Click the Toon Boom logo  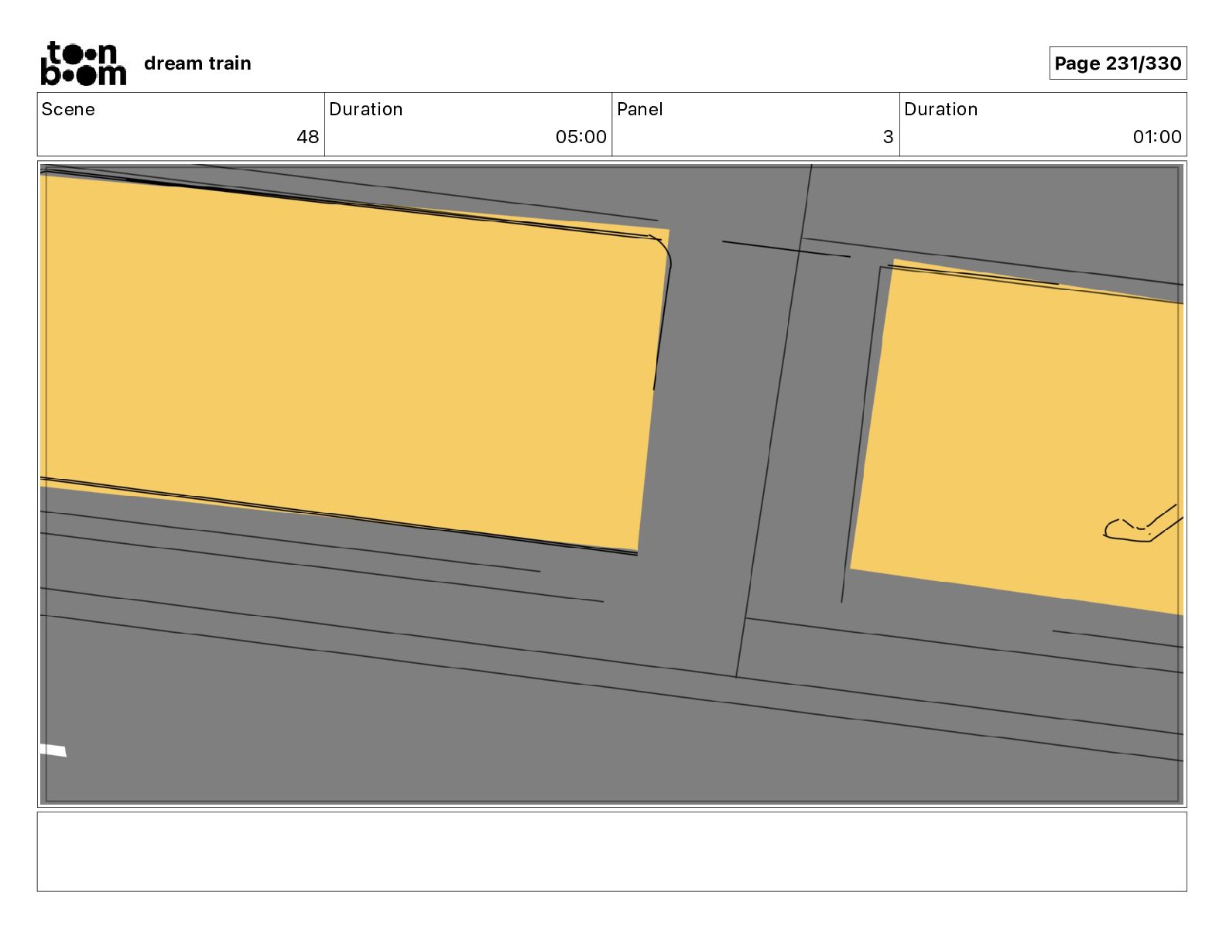83,63
